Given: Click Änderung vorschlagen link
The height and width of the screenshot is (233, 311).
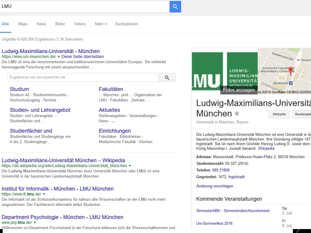Looking at the screenshot, I should point(215,186).
